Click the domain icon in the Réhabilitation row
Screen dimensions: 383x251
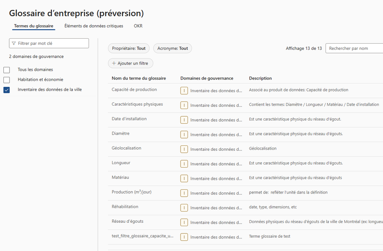click(184, 208)
